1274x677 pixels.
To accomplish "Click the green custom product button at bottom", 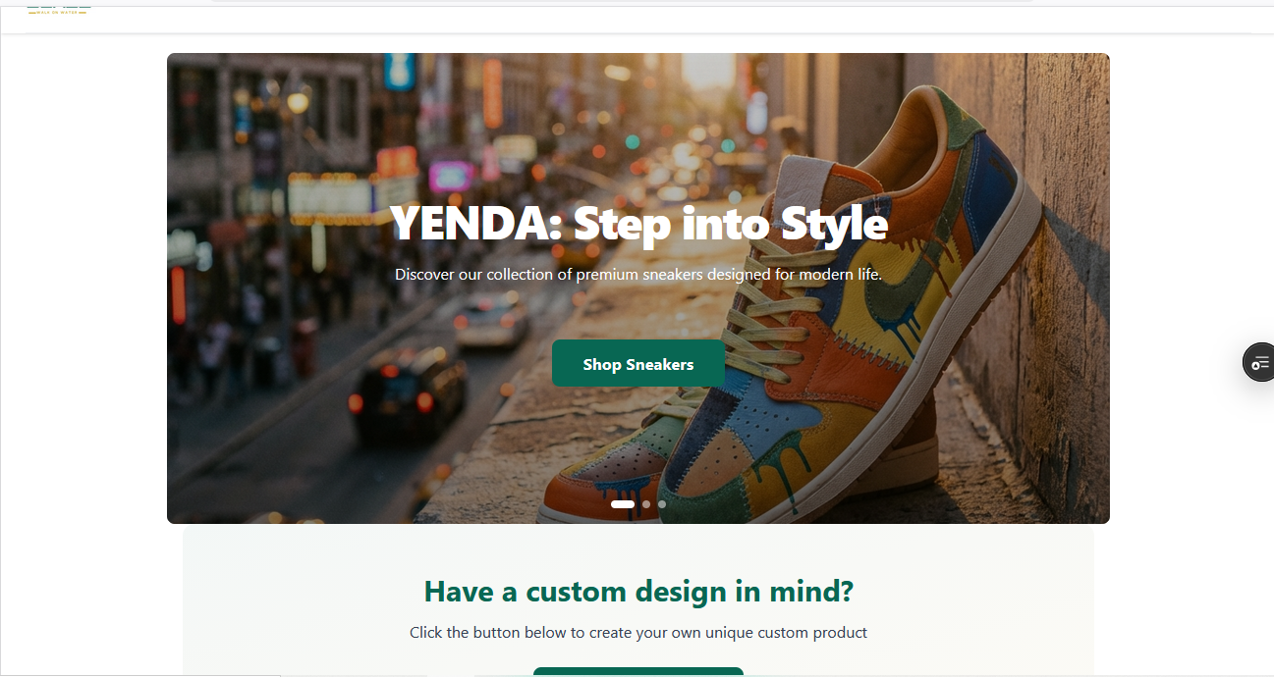I will click(637, 673).
